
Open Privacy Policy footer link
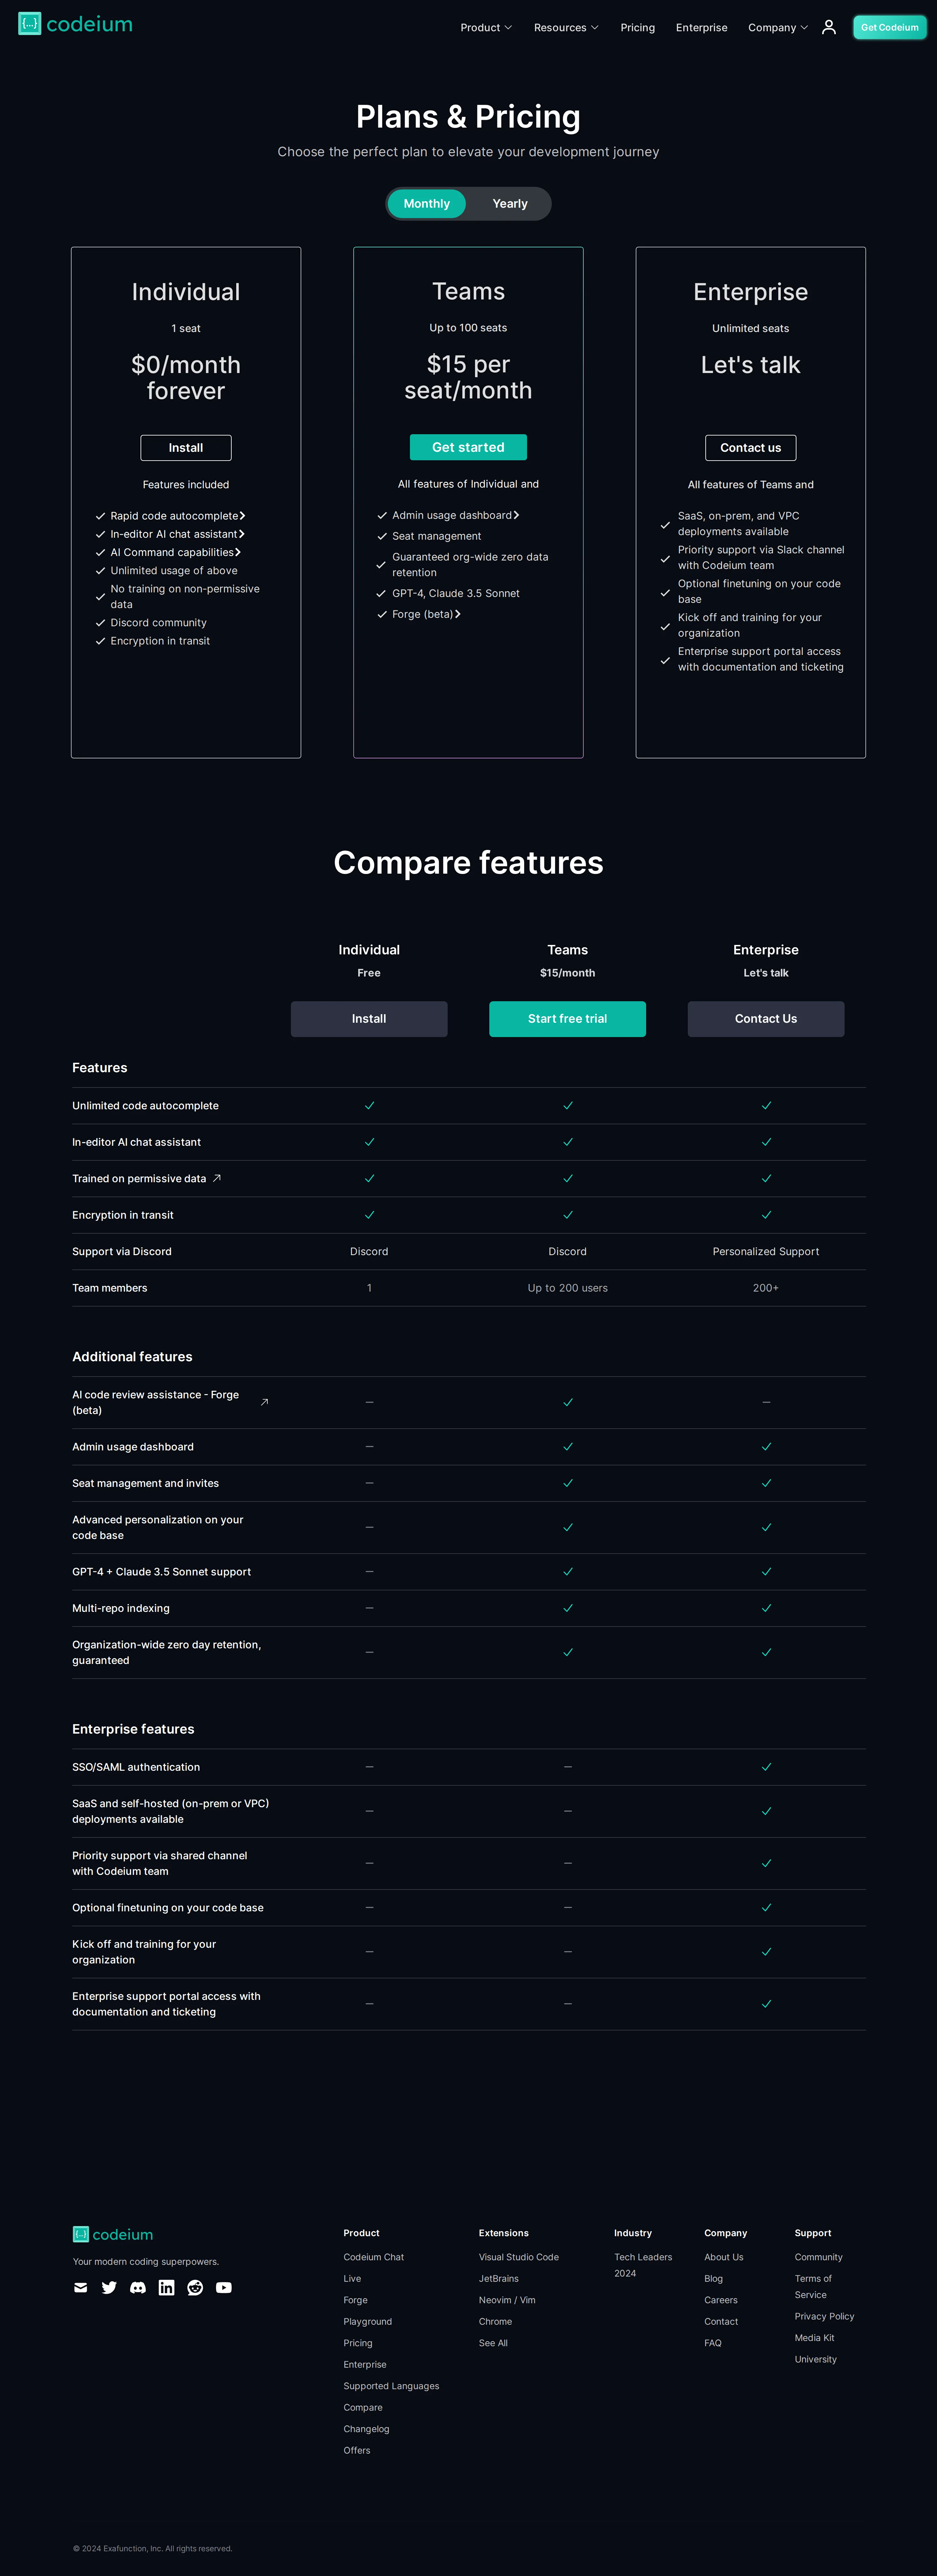click(825, 2316)
